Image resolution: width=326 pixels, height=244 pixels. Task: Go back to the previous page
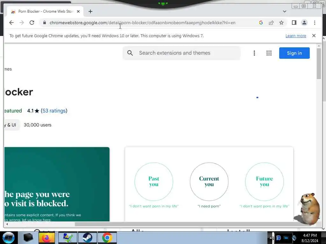(11, 23)
